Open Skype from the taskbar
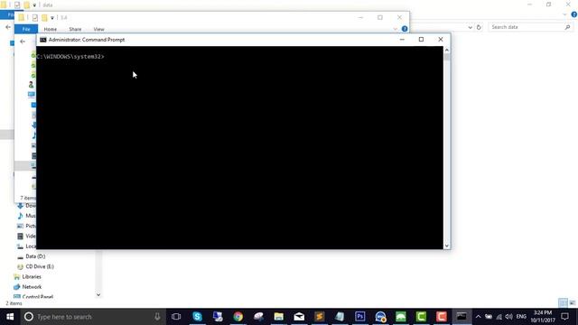This screenshot has width=578, height=325. (x=197, y=317)
